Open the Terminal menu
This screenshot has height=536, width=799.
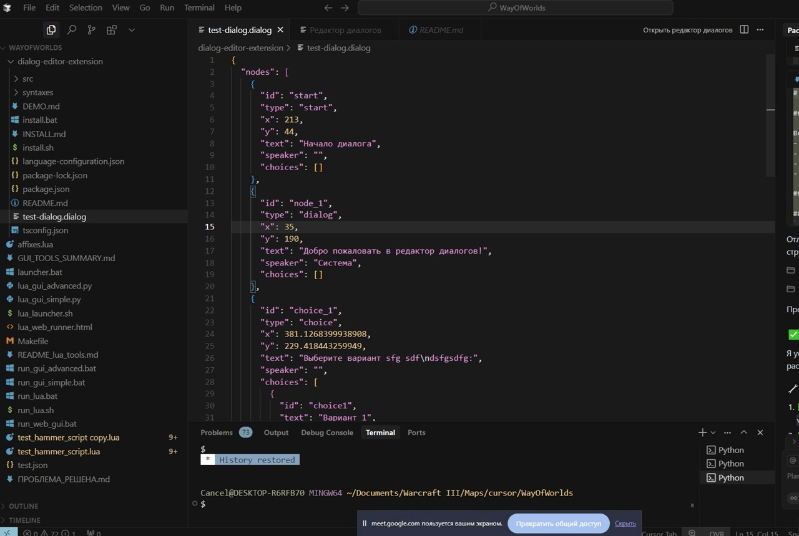tap(199, 8)
